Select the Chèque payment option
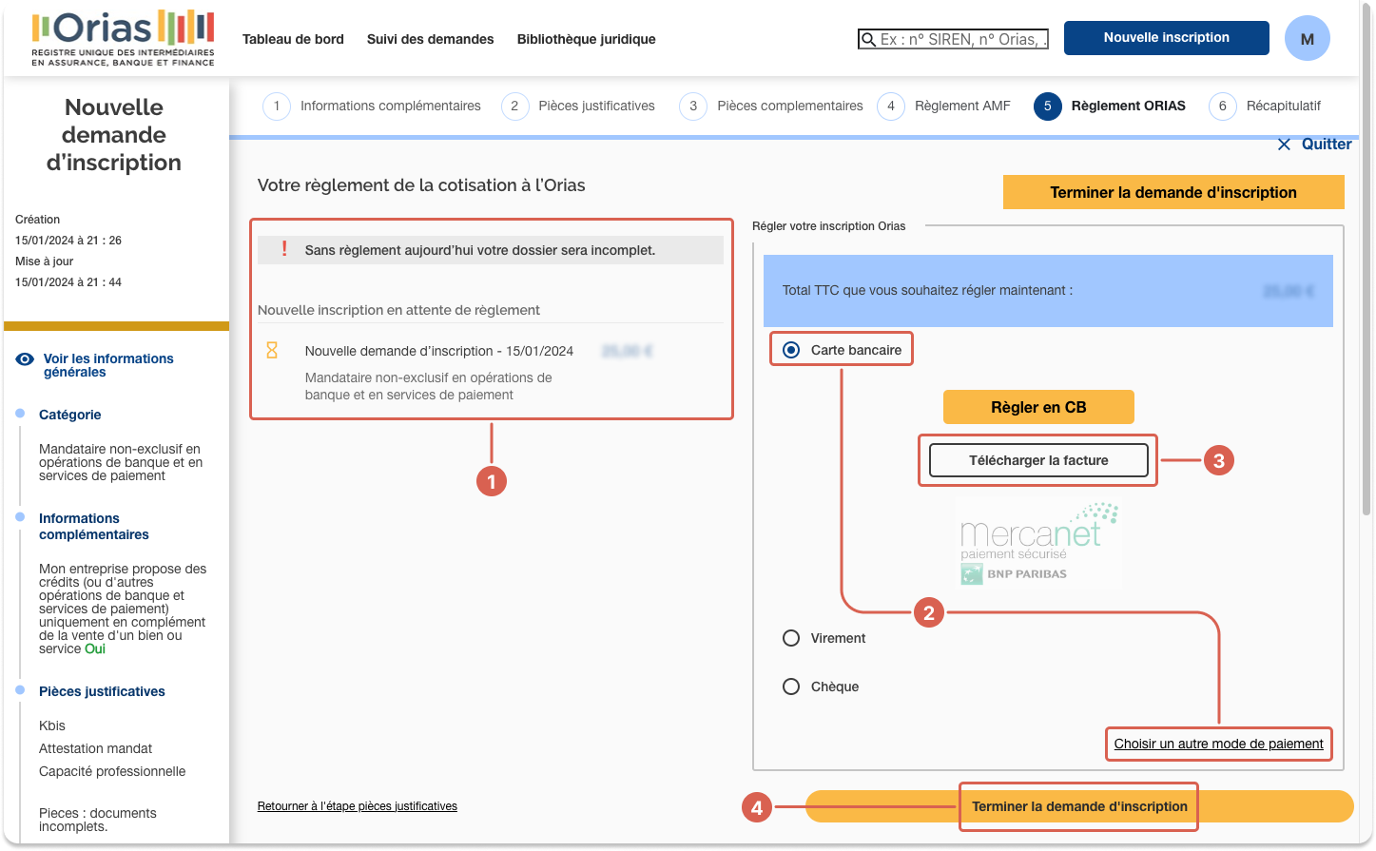This screenshot has width=1376, height=851. [790, 686]
